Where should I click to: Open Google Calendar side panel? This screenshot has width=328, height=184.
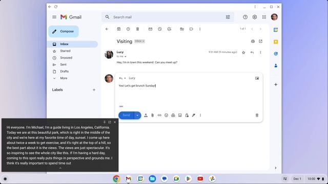tap(276, 30)
